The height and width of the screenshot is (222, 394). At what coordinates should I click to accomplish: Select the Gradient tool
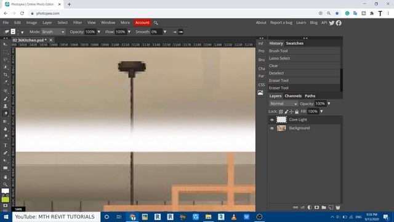pos(6,121)
